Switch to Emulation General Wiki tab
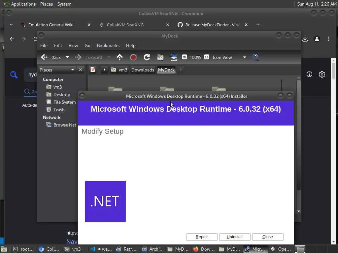Viewport: 338px width, 253px height. pos(51,25)
